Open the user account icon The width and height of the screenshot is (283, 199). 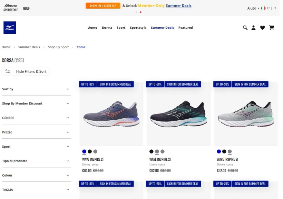[253, 28]
